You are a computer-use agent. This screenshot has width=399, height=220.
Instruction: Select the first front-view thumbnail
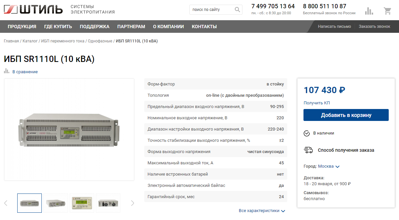(x=30, y=203)
